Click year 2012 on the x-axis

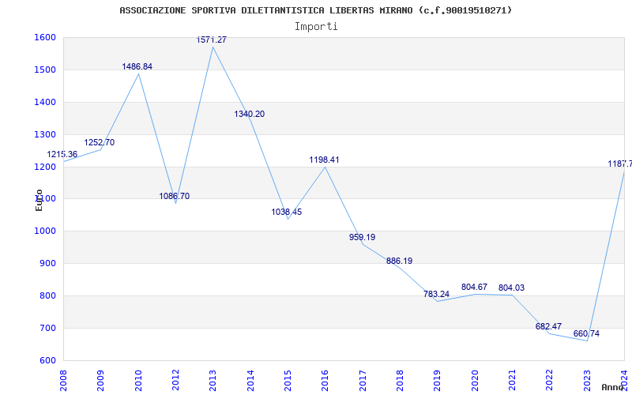(x=175, y=381)
